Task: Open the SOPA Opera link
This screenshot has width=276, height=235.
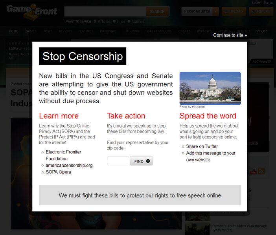Action: coord(58,172)
